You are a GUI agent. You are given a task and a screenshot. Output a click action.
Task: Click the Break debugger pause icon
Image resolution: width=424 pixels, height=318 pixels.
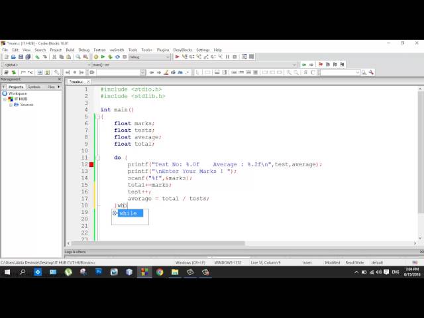pos(227,57)
